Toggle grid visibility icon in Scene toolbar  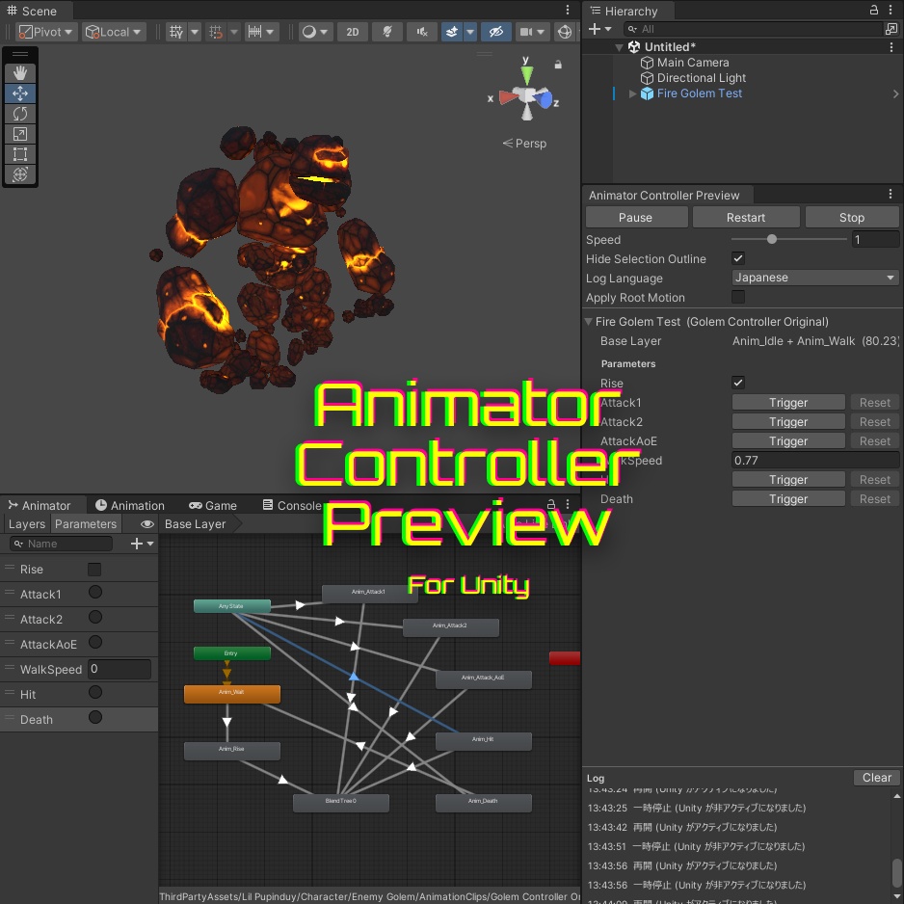[x=175, y=32]
